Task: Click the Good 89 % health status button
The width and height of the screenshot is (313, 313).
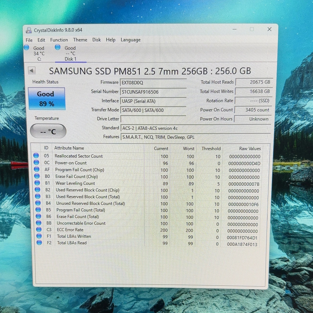Action: pyautogui.click(x=46, y=99)
